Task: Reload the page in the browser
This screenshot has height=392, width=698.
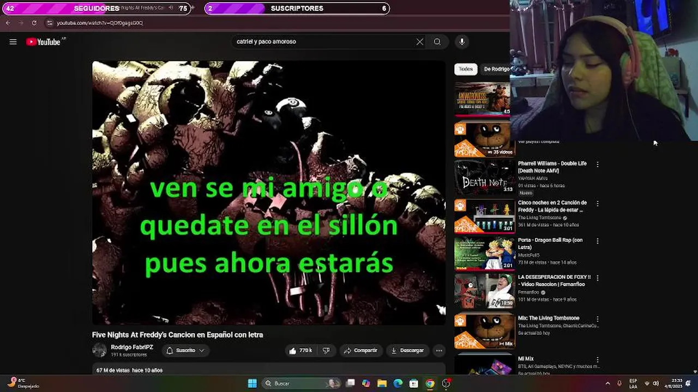Action: coord(34,23)
